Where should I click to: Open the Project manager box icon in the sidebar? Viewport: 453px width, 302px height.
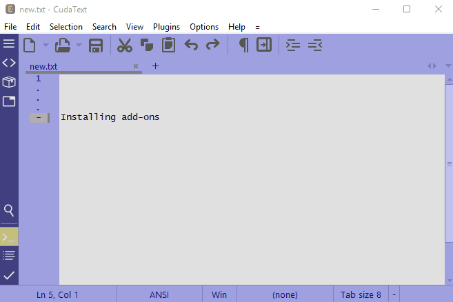[x=9, y=82]
